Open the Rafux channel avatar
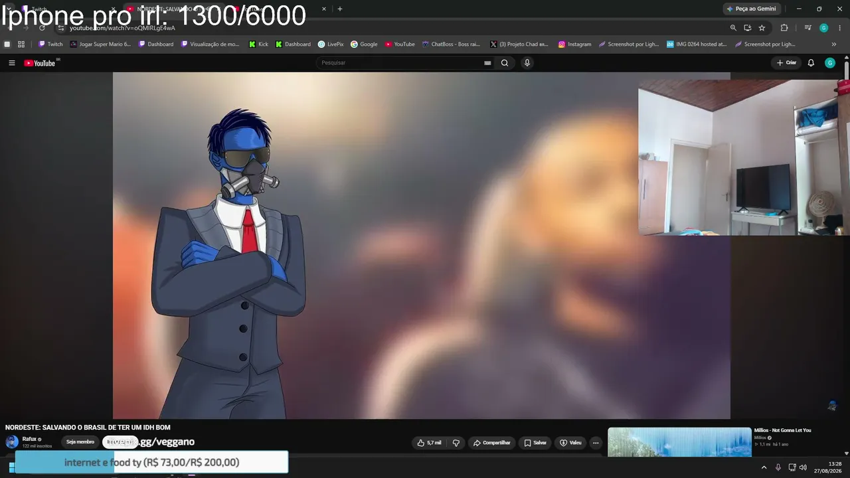This screenshot has width=850, height=478. [x=12, y=442]
